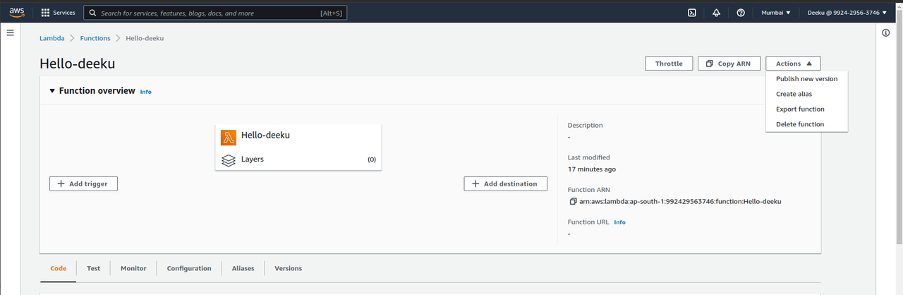Click the Layers (0) row
Screen dimensions: 903x295
(x=298, y=159)
